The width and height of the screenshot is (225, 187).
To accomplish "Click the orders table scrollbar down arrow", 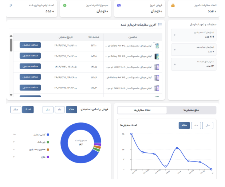I will click(11, 95).
